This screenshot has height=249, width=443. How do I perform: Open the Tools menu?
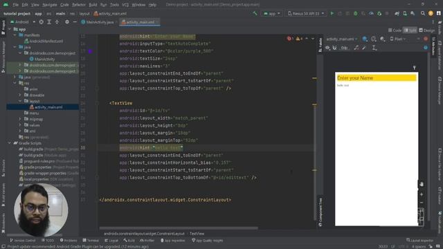(x=114, y=5)
